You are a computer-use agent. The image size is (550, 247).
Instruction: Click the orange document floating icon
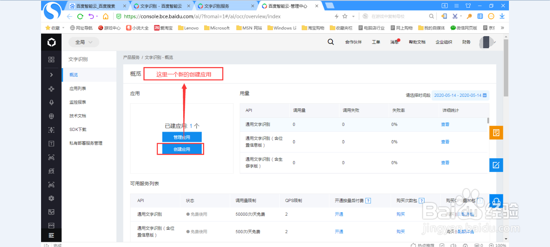[x=496, y=133]
